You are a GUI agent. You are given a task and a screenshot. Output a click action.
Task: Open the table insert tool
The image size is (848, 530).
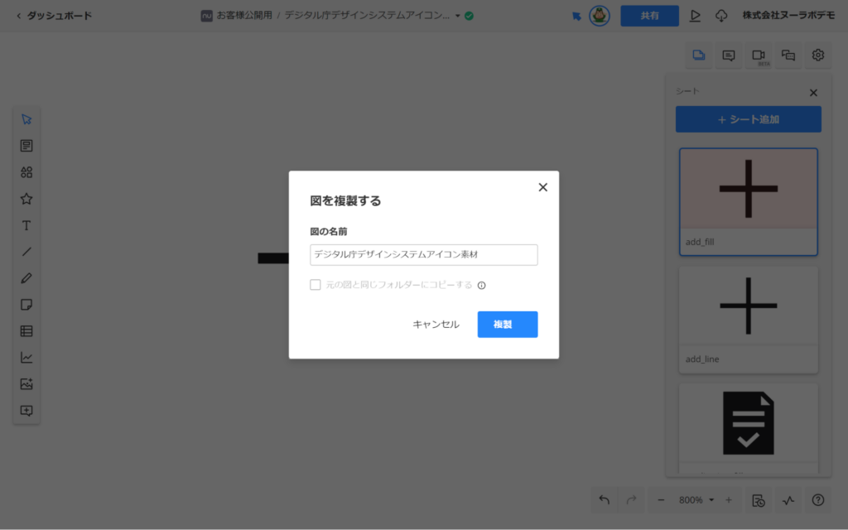pyautogui.click(x=26, y=331)
